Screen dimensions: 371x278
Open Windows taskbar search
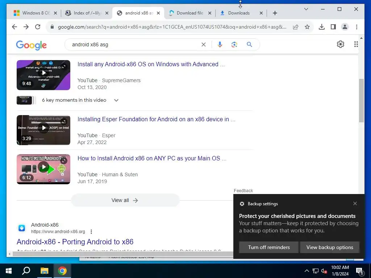(x=26, y=271)
